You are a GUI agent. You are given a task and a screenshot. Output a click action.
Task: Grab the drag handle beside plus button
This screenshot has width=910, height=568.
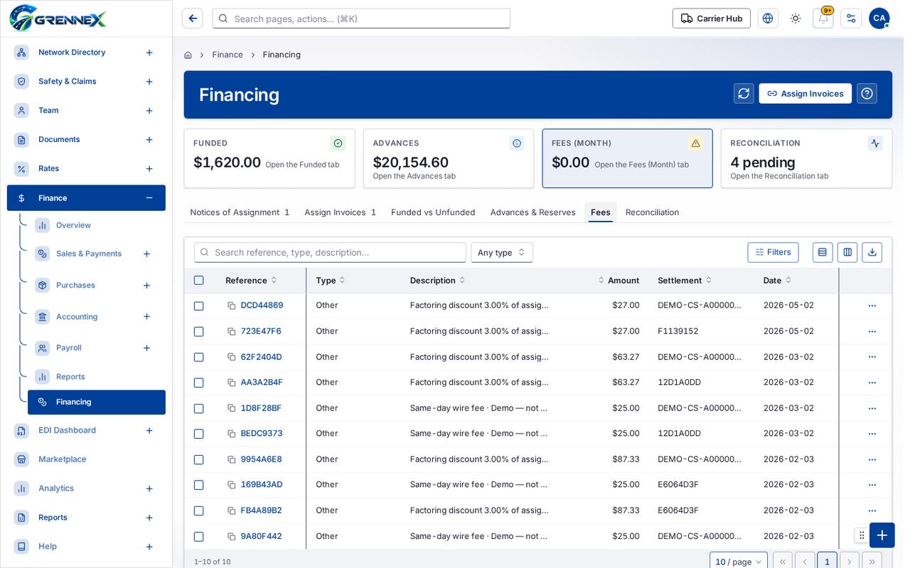tap(862, 535)
